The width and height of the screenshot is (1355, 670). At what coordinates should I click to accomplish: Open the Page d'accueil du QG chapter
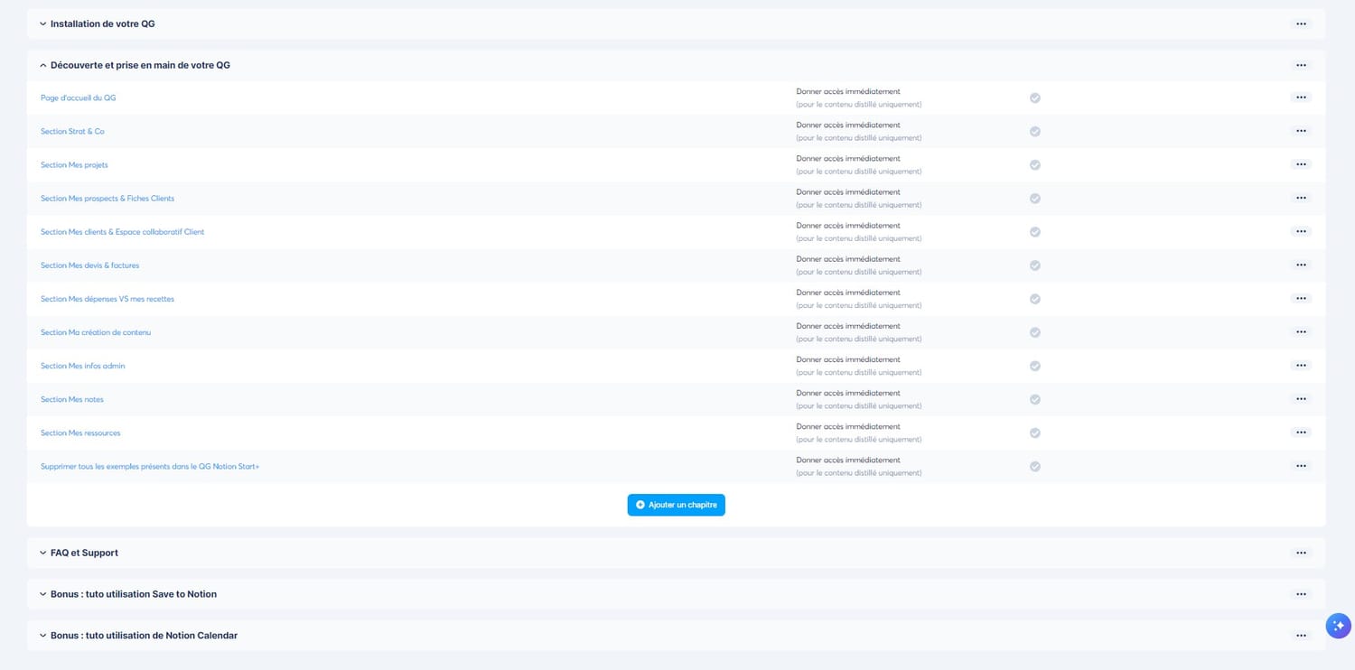[79, 98]
